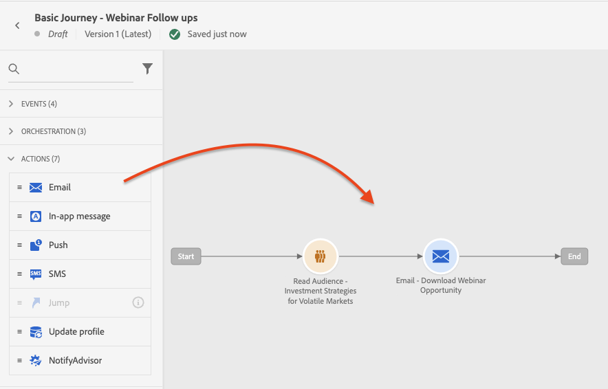Click the In-app message icon

click(36, 216)
